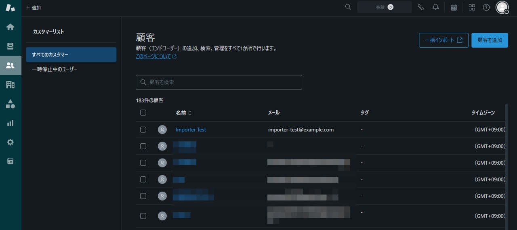Open the user profile avatar menu

click(x=502, y=7)
